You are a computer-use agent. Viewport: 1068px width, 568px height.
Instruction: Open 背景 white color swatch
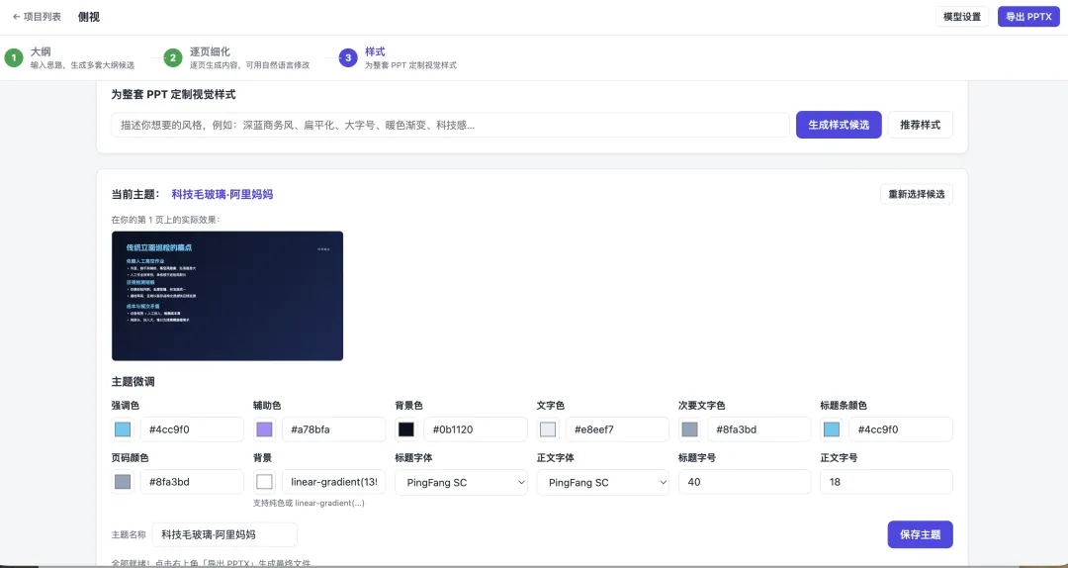tap(264, 482)
